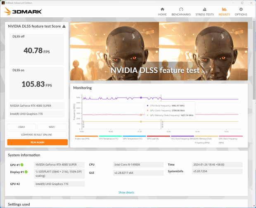
Task: Toggle CPU Clock Frequency legend swatch
Action: (183, 136)
